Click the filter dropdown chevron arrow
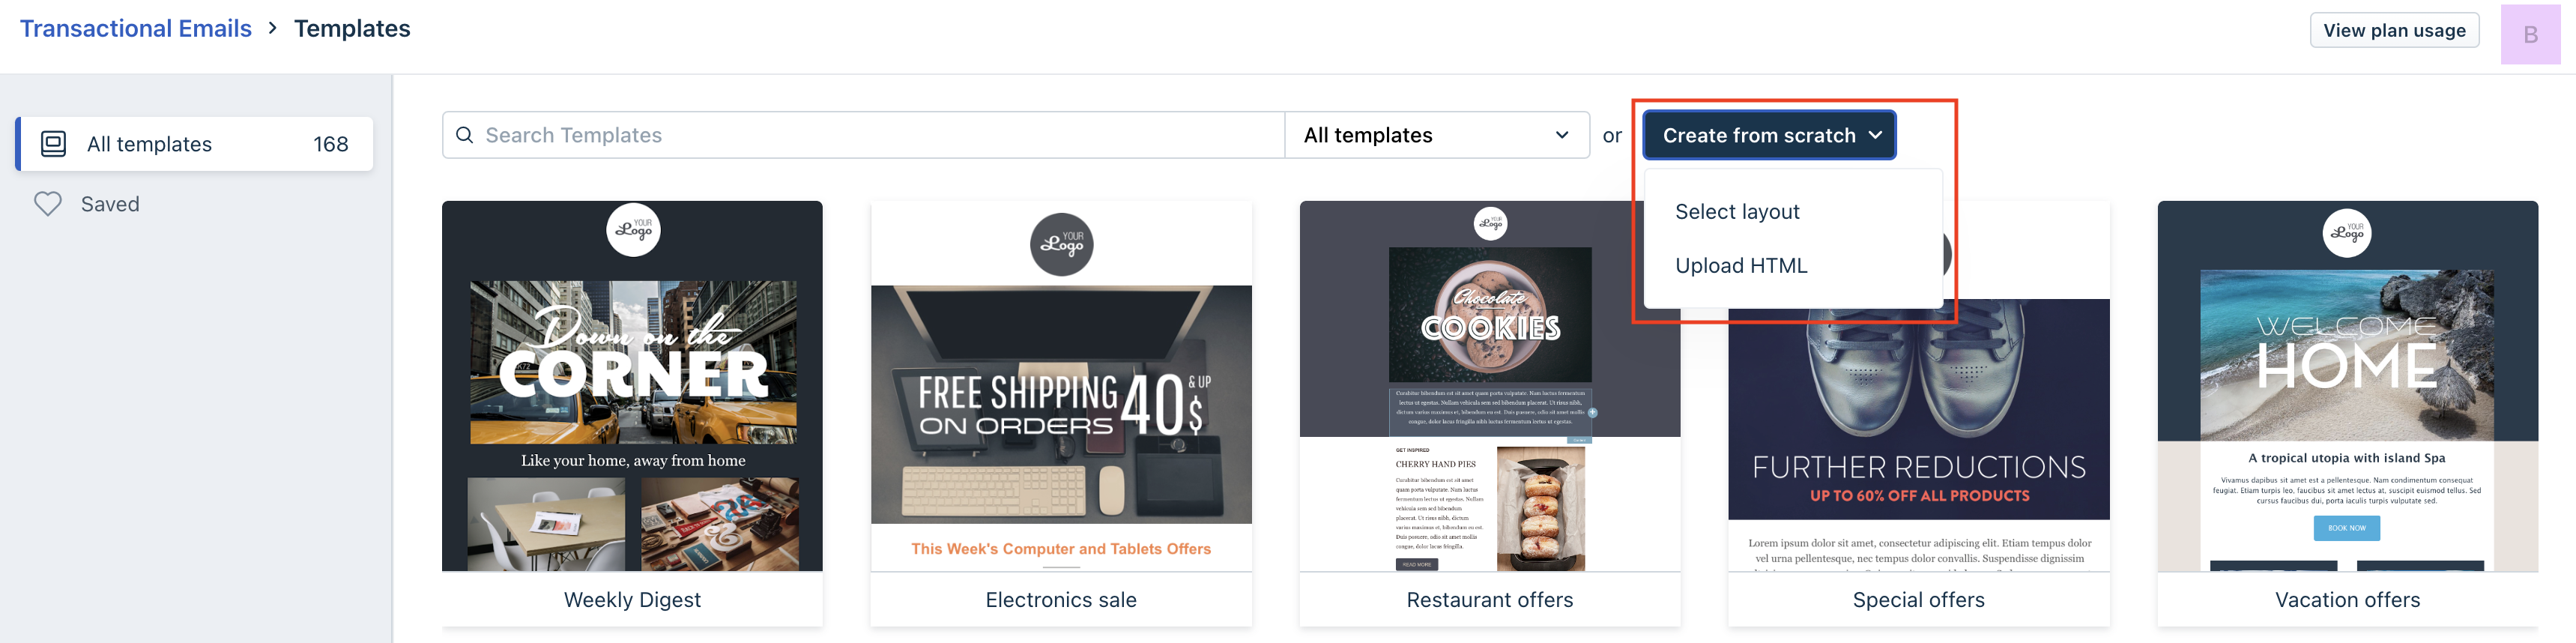The width and height of the screenshot is (2576, 643). [1562, 135]
